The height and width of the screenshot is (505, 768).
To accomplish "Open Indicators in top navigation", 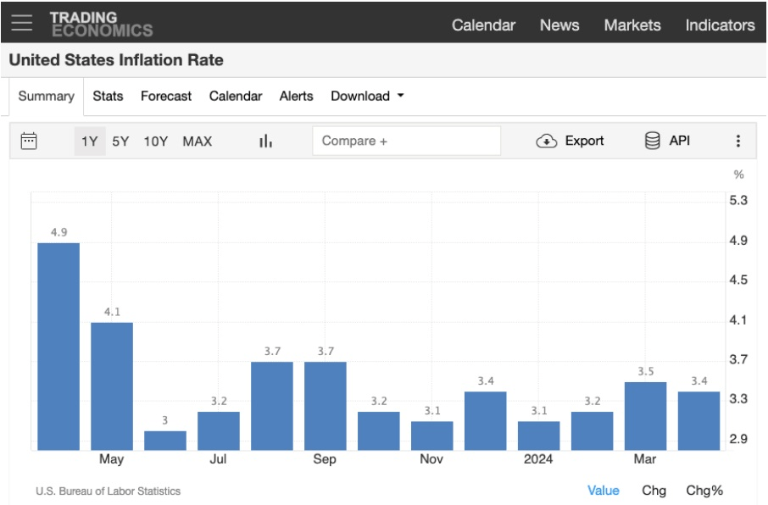I will (720, 25).
